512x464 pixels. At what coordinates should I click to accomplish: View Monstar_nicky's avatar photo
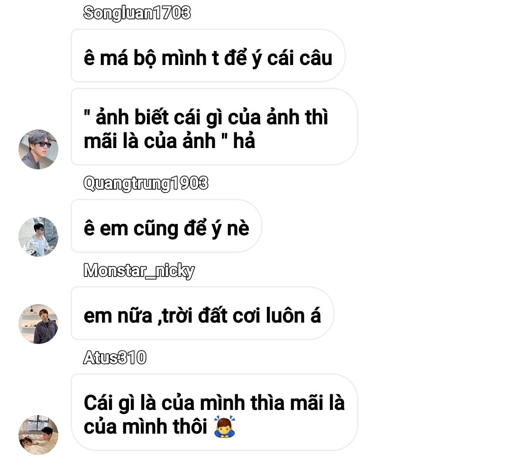coord(38,324)
